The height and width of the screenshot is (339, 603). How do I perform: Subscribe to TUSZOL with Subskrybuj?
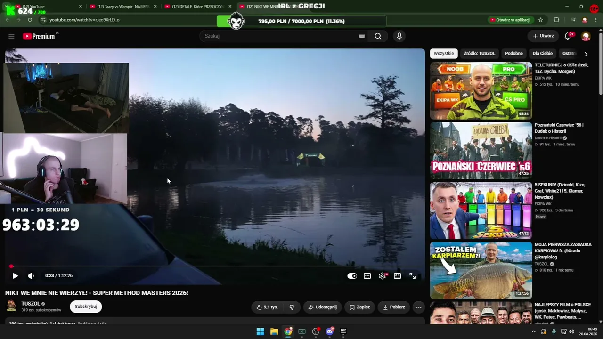click(86, 307)
